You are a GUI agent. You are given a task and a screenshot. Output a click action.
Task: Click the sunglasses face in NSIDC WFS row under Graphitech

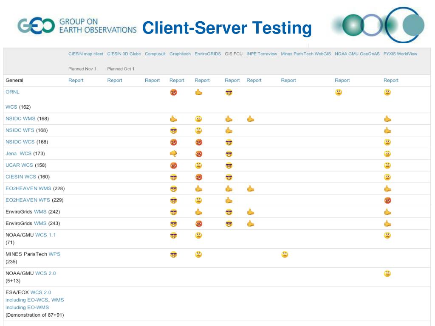point(173,131)
